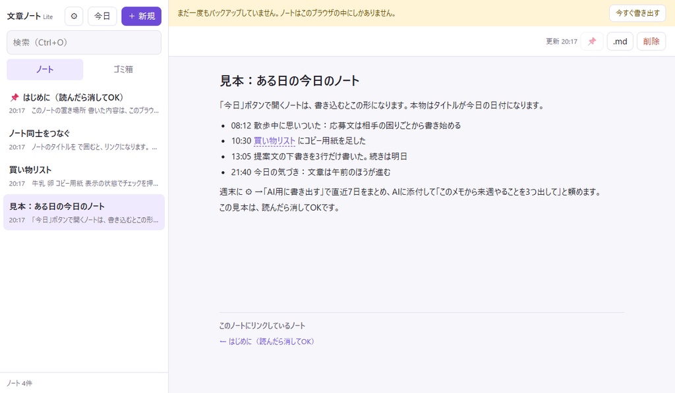Click the 文章ノート Lite app title
675x393 pixels.
[x=30, y=16]
